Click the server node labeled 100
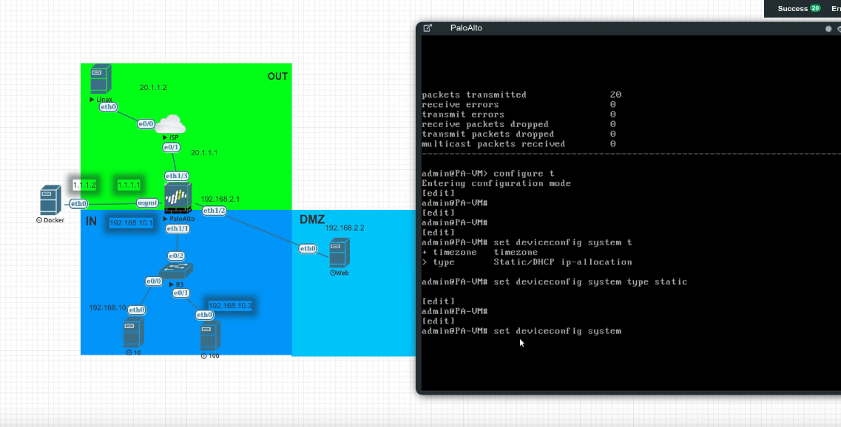The height and width of the screenshot is (427, 841). click(210, 336)
